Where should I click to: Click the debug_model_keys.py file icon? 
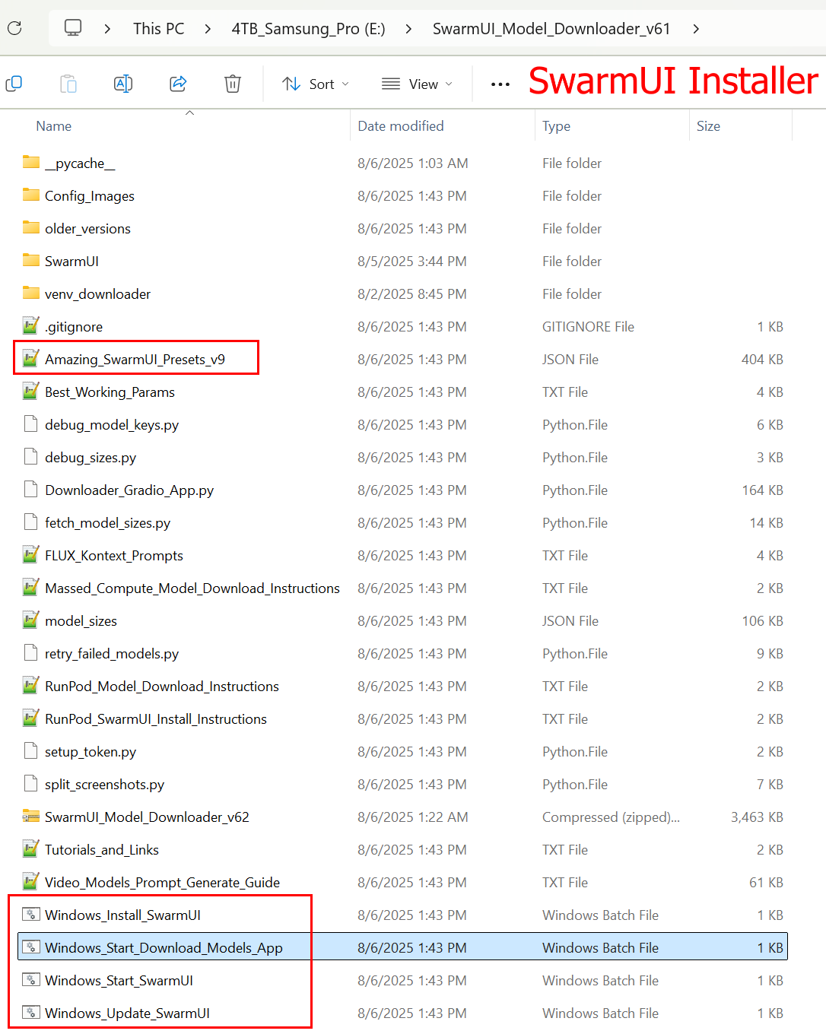(31, 424)
